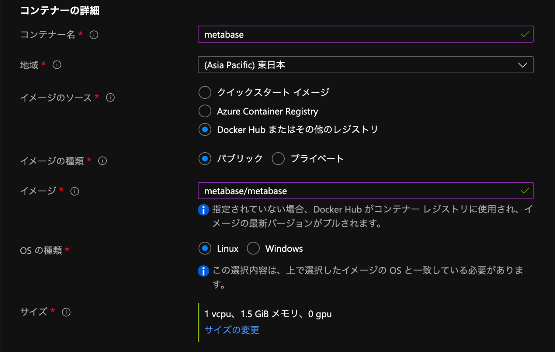Select Windows as OS type

(253, 249)
